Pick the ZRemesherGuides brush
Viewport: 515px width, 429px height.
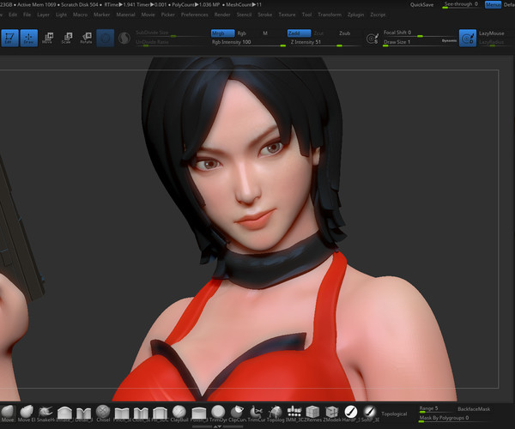click(x=312, y=412)
